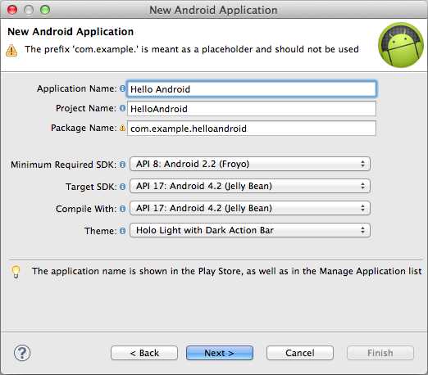Click the green zoom window button
The height and width of the screenshot is (375, 428).
point(45,10)
